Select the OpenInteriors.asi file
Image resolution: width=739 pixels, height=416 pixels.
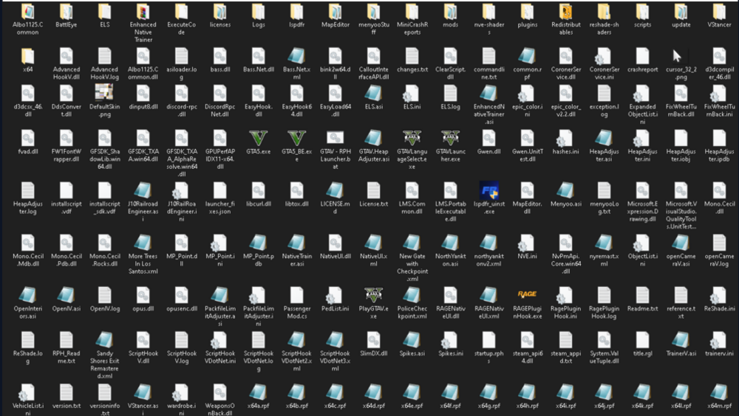[x=28, y=296]
